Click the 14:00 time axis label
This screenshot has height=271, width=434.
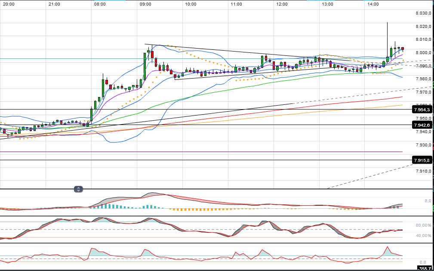[x=373, y=4]
